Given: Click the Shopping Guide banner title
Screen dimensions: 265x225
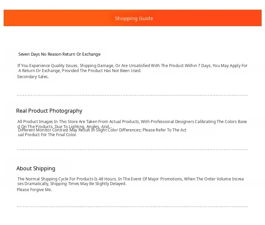Looking at the screenshot, I should point(134,18).
